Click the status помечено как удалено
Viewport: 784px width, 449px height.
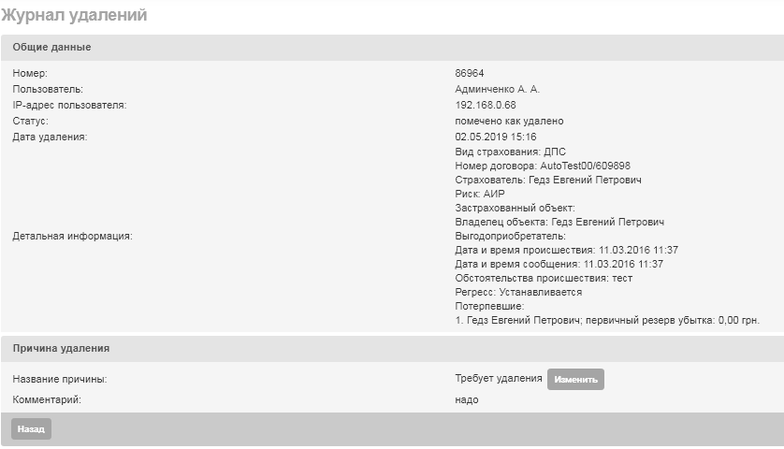(509, 121)
